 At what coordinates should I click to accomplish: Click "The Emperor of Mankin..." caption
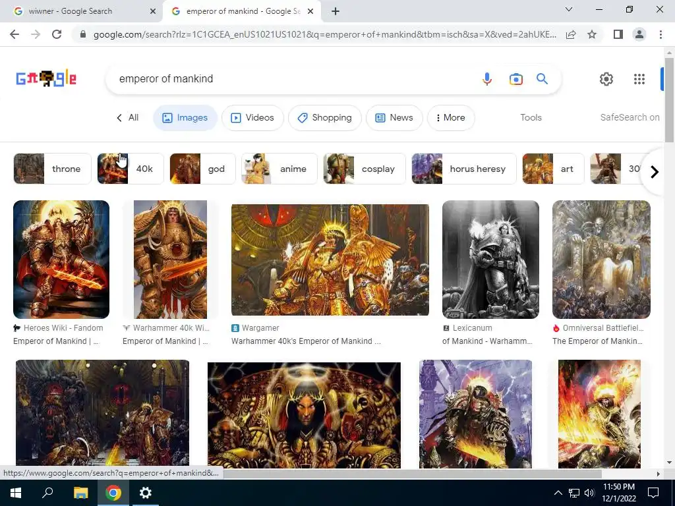[597, 341]
